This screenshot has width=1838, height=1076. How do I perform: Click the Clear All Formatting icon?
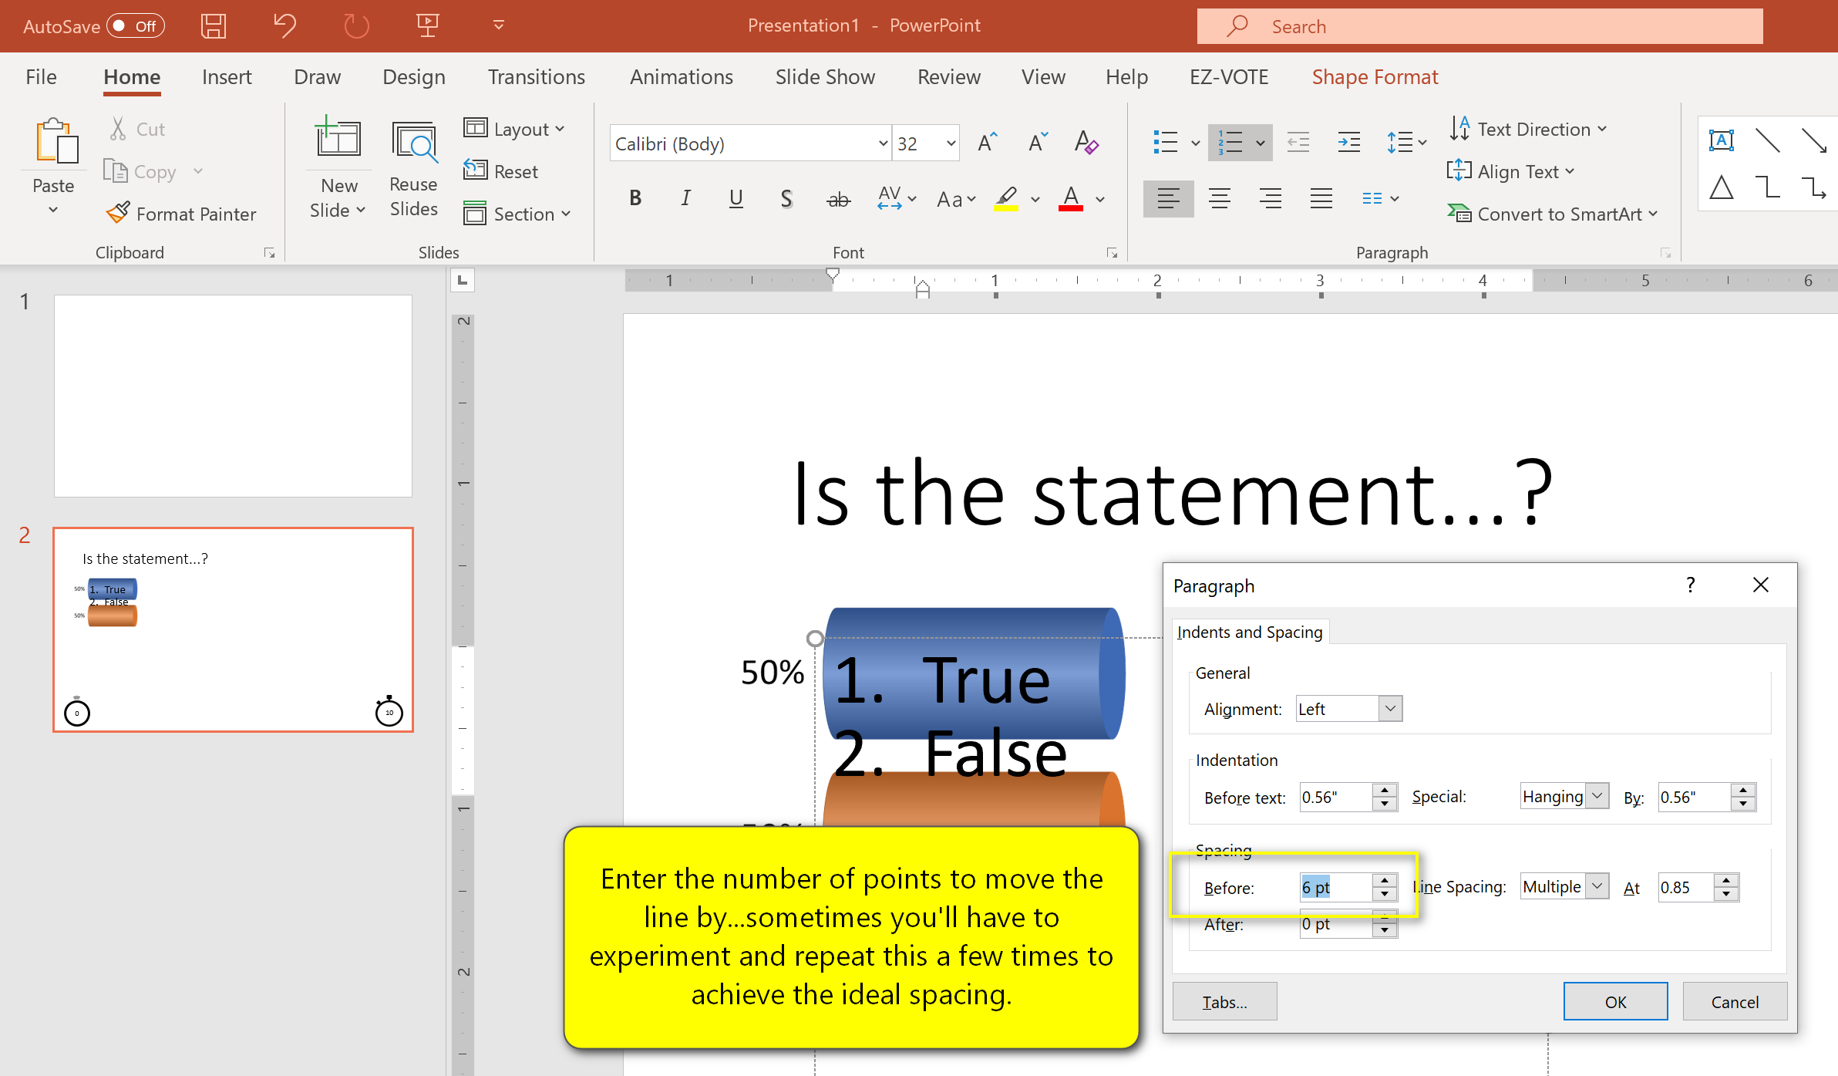pos(1086,143)
